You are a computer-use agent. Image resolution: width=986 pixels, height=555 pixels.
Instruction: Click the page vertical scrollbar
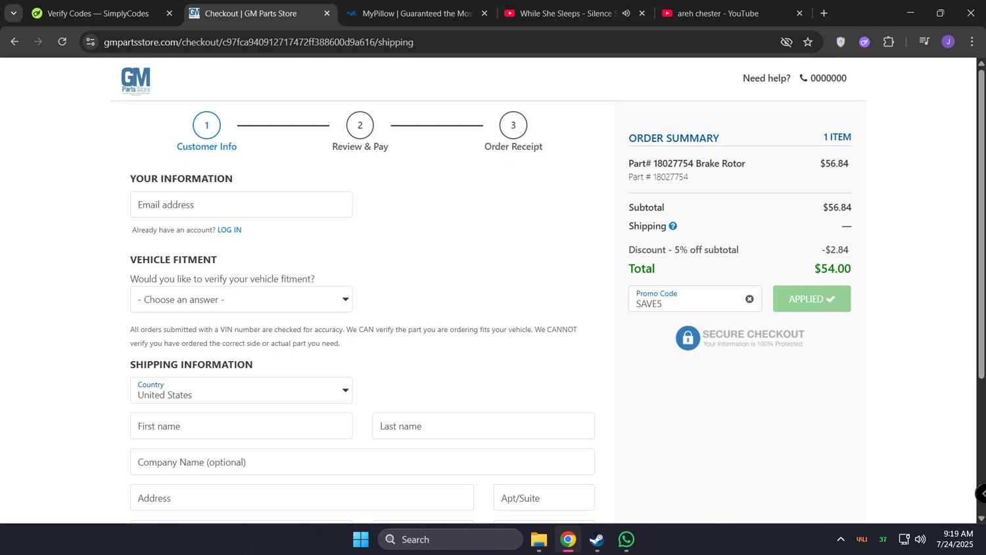point(981,224)
